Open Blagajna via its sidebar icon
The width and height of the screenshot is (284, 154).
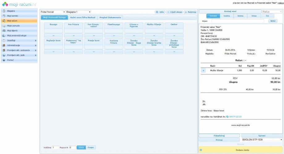tap(4, 11)
